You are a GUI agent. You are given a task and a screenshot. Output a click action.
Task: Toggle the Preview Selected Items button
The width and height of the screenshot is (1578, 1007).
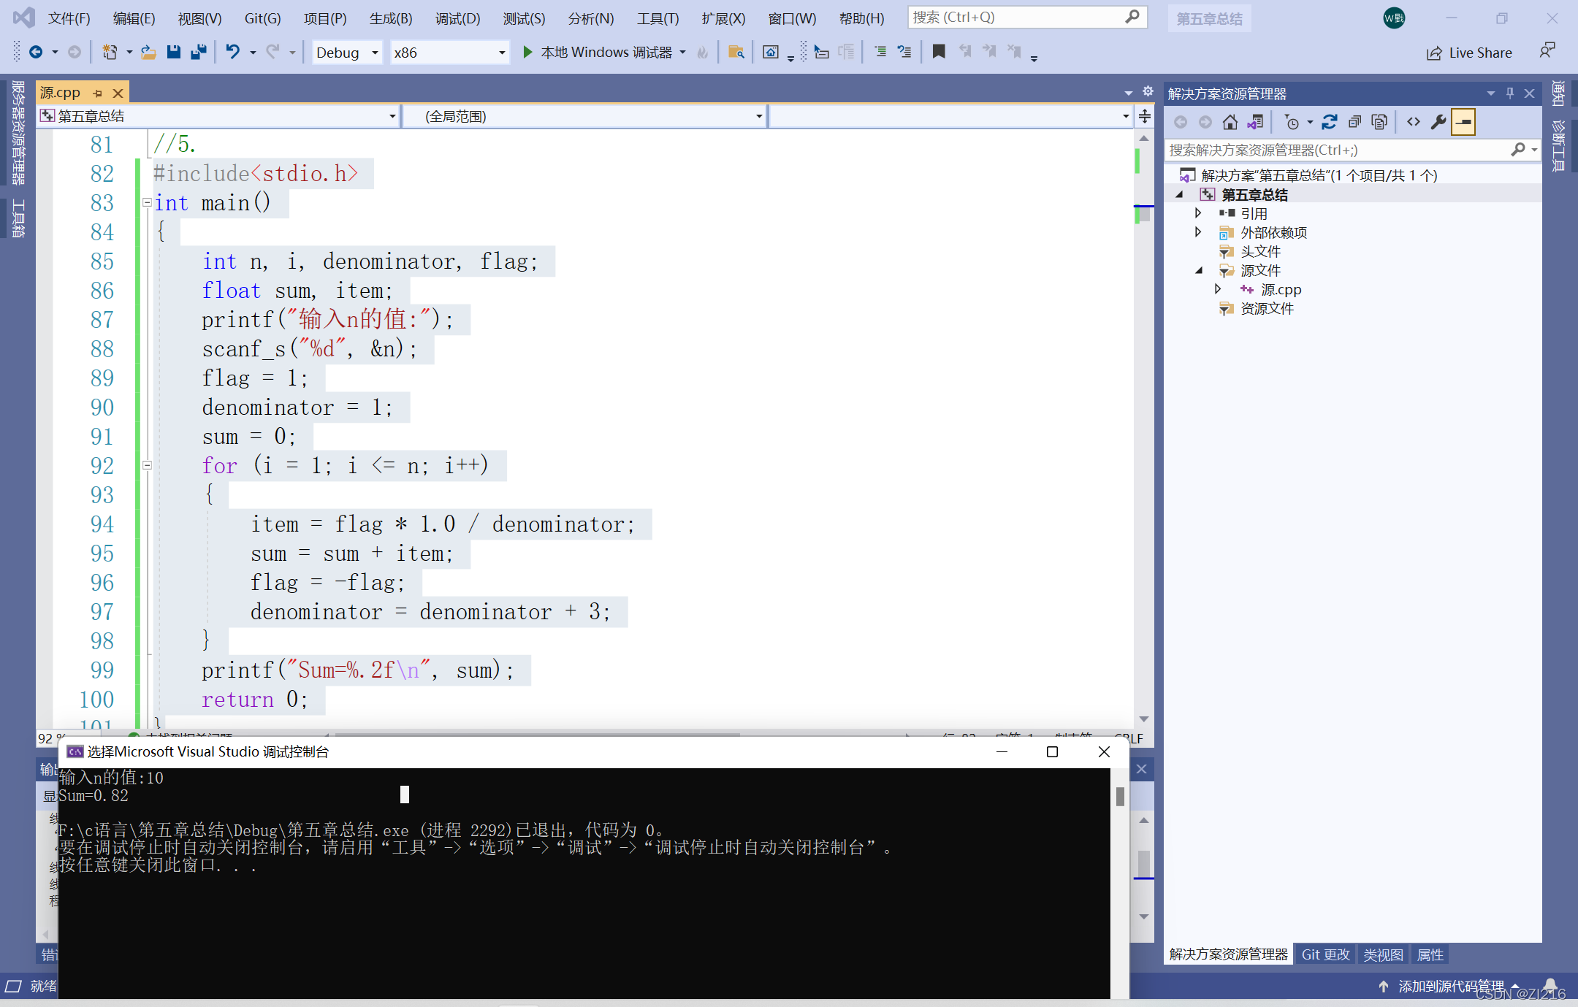(1463, 122)
